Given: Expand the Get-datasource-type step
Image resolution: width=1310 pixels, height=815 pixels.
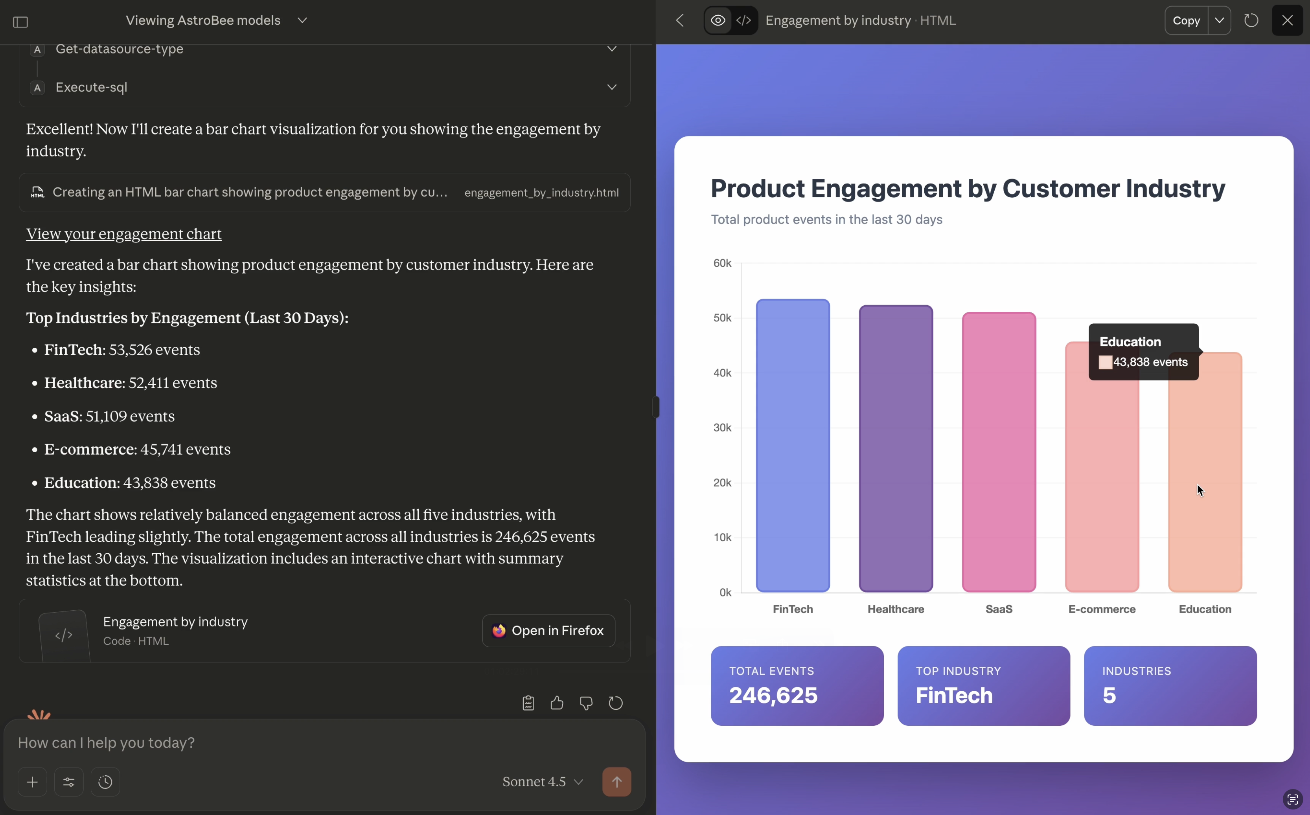Looking at the screenshot, I should tap(612, 49).
